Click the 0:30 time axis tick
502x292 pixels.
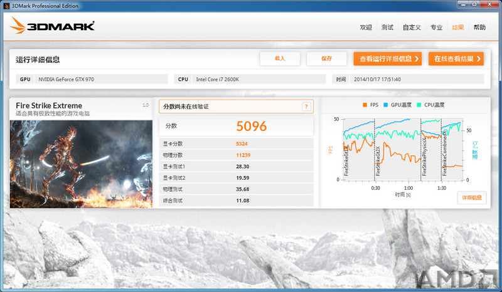[x=375, y=188]
